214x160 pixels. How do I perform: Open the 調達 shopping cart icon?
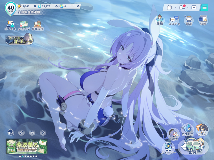pos(189,20)
